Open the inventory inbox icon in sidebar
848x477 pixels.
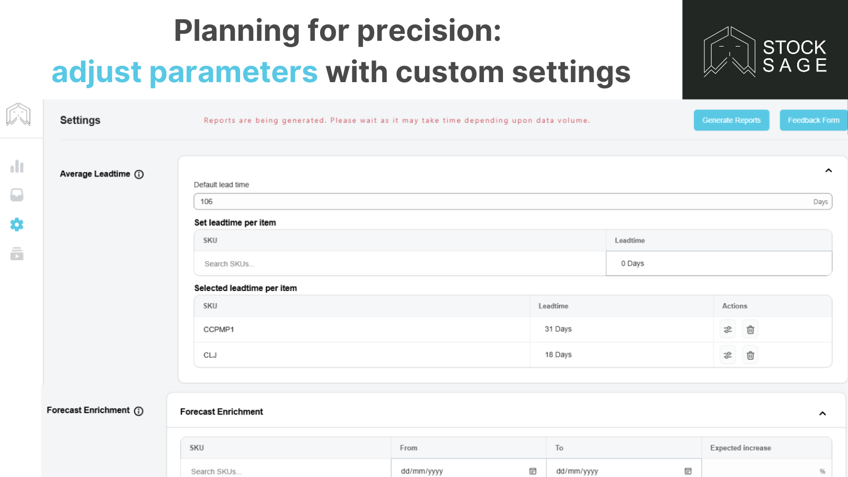coord(17,195)
